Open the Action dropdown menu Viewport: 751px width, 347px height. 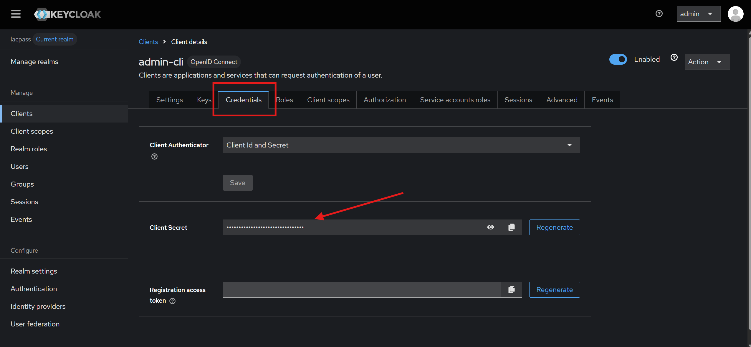(x=707, y=62)
